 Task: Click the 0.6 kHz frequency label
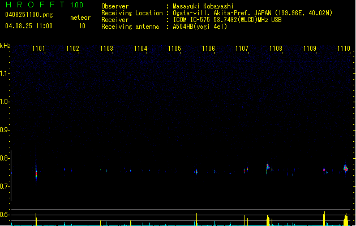(x=5, y=215)
